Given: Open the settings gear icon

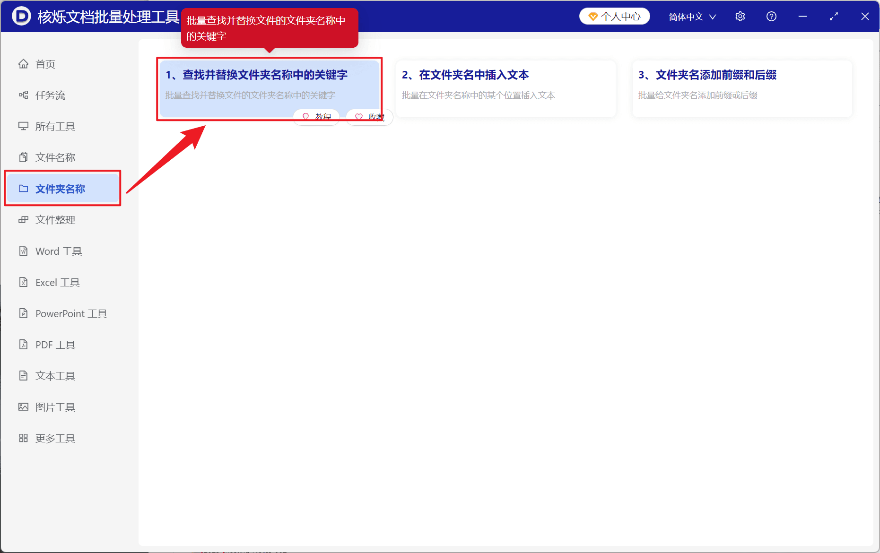Looking at the screenshot, I should [x=740, y=17].
